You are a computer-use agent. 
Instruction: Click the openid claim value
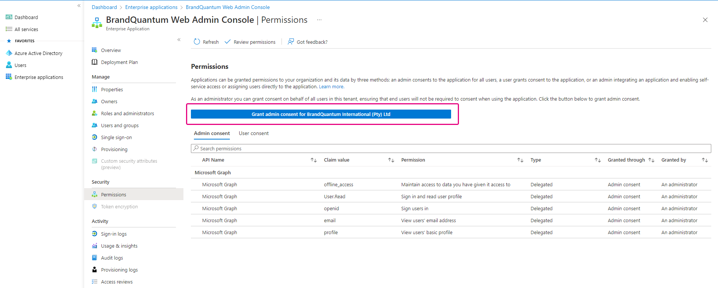tap(331, 208)
